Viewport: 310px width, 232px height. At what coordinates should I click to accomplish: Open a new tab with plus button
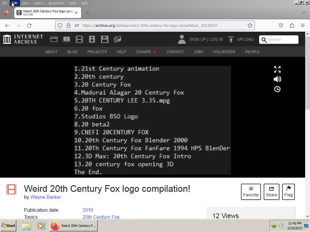click(88, 13)
